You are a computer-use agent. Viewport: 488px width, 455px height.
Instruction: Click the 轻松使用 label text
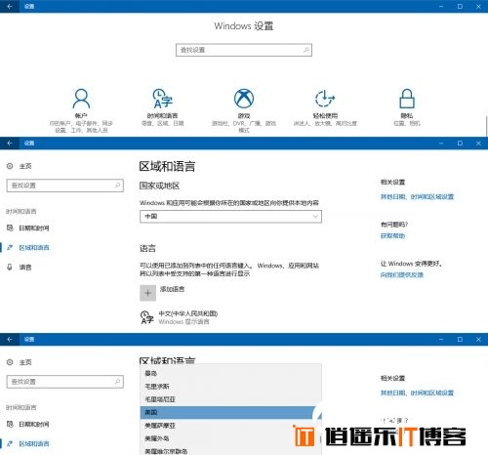click(x=325, y=115)
